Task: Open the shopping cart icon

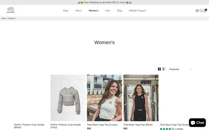Action: click(x=205, y=11)
